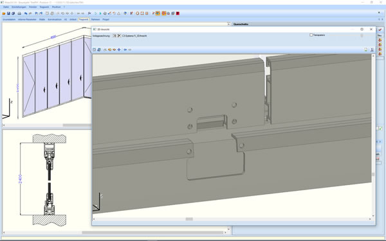Image resolution: width=386 pixels, height=241 pixels.
Task: Open the Tragwerk menu in menu bar
Action: (44, 7)
